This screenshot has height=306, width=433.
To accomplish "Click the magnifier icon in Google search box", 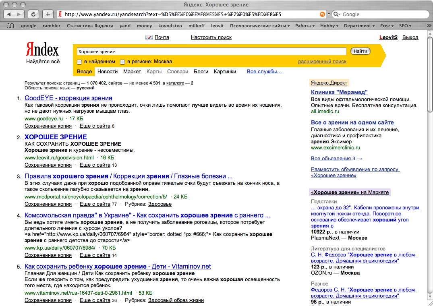I will point(337,14).
